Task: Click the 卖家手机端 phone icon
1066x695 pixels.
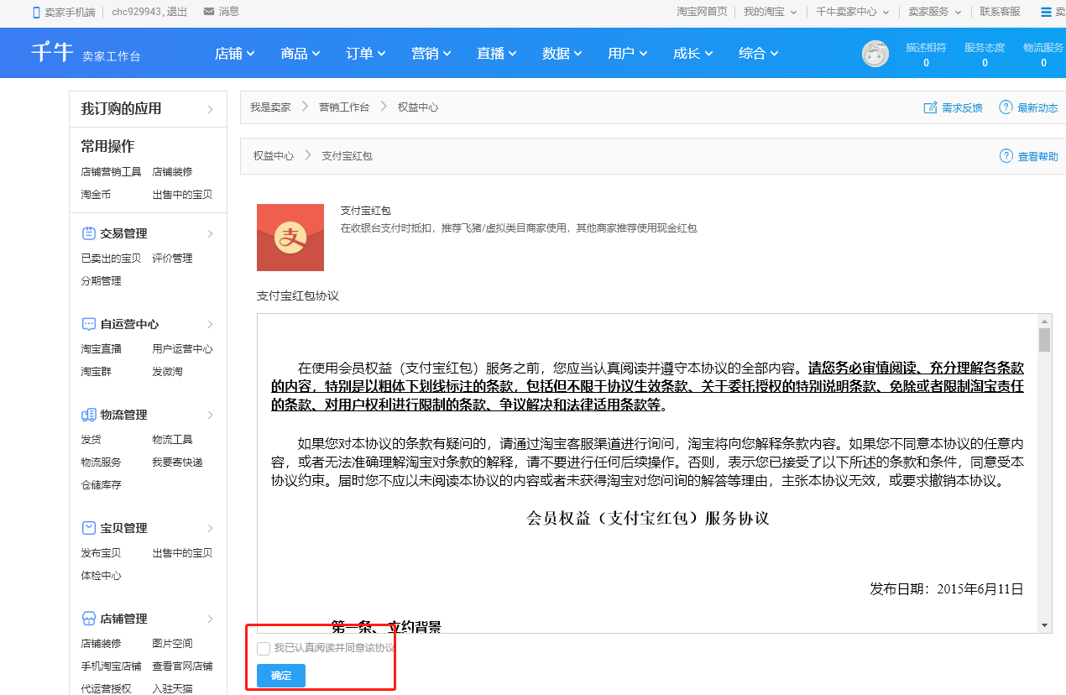Action: (36, 12)
